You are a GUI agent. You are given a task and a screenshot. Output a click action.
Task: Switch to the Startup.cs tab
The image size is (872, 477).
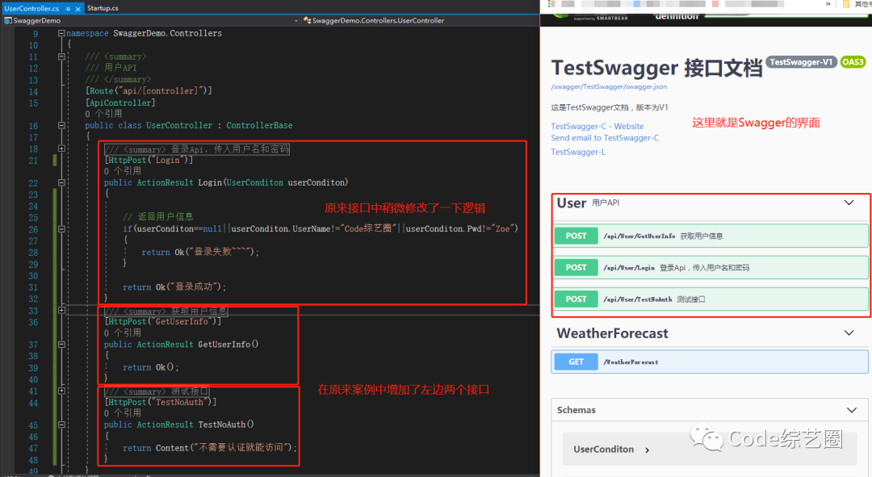click(103, 8)
